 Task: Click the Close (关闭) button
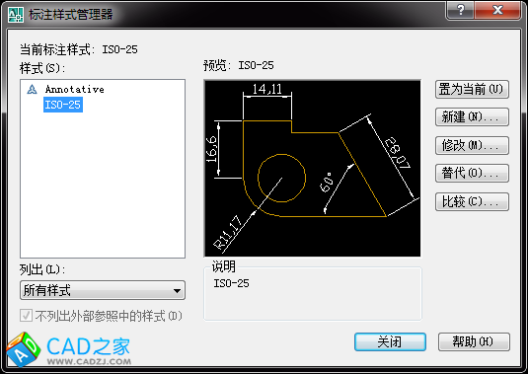pos(390,342)
